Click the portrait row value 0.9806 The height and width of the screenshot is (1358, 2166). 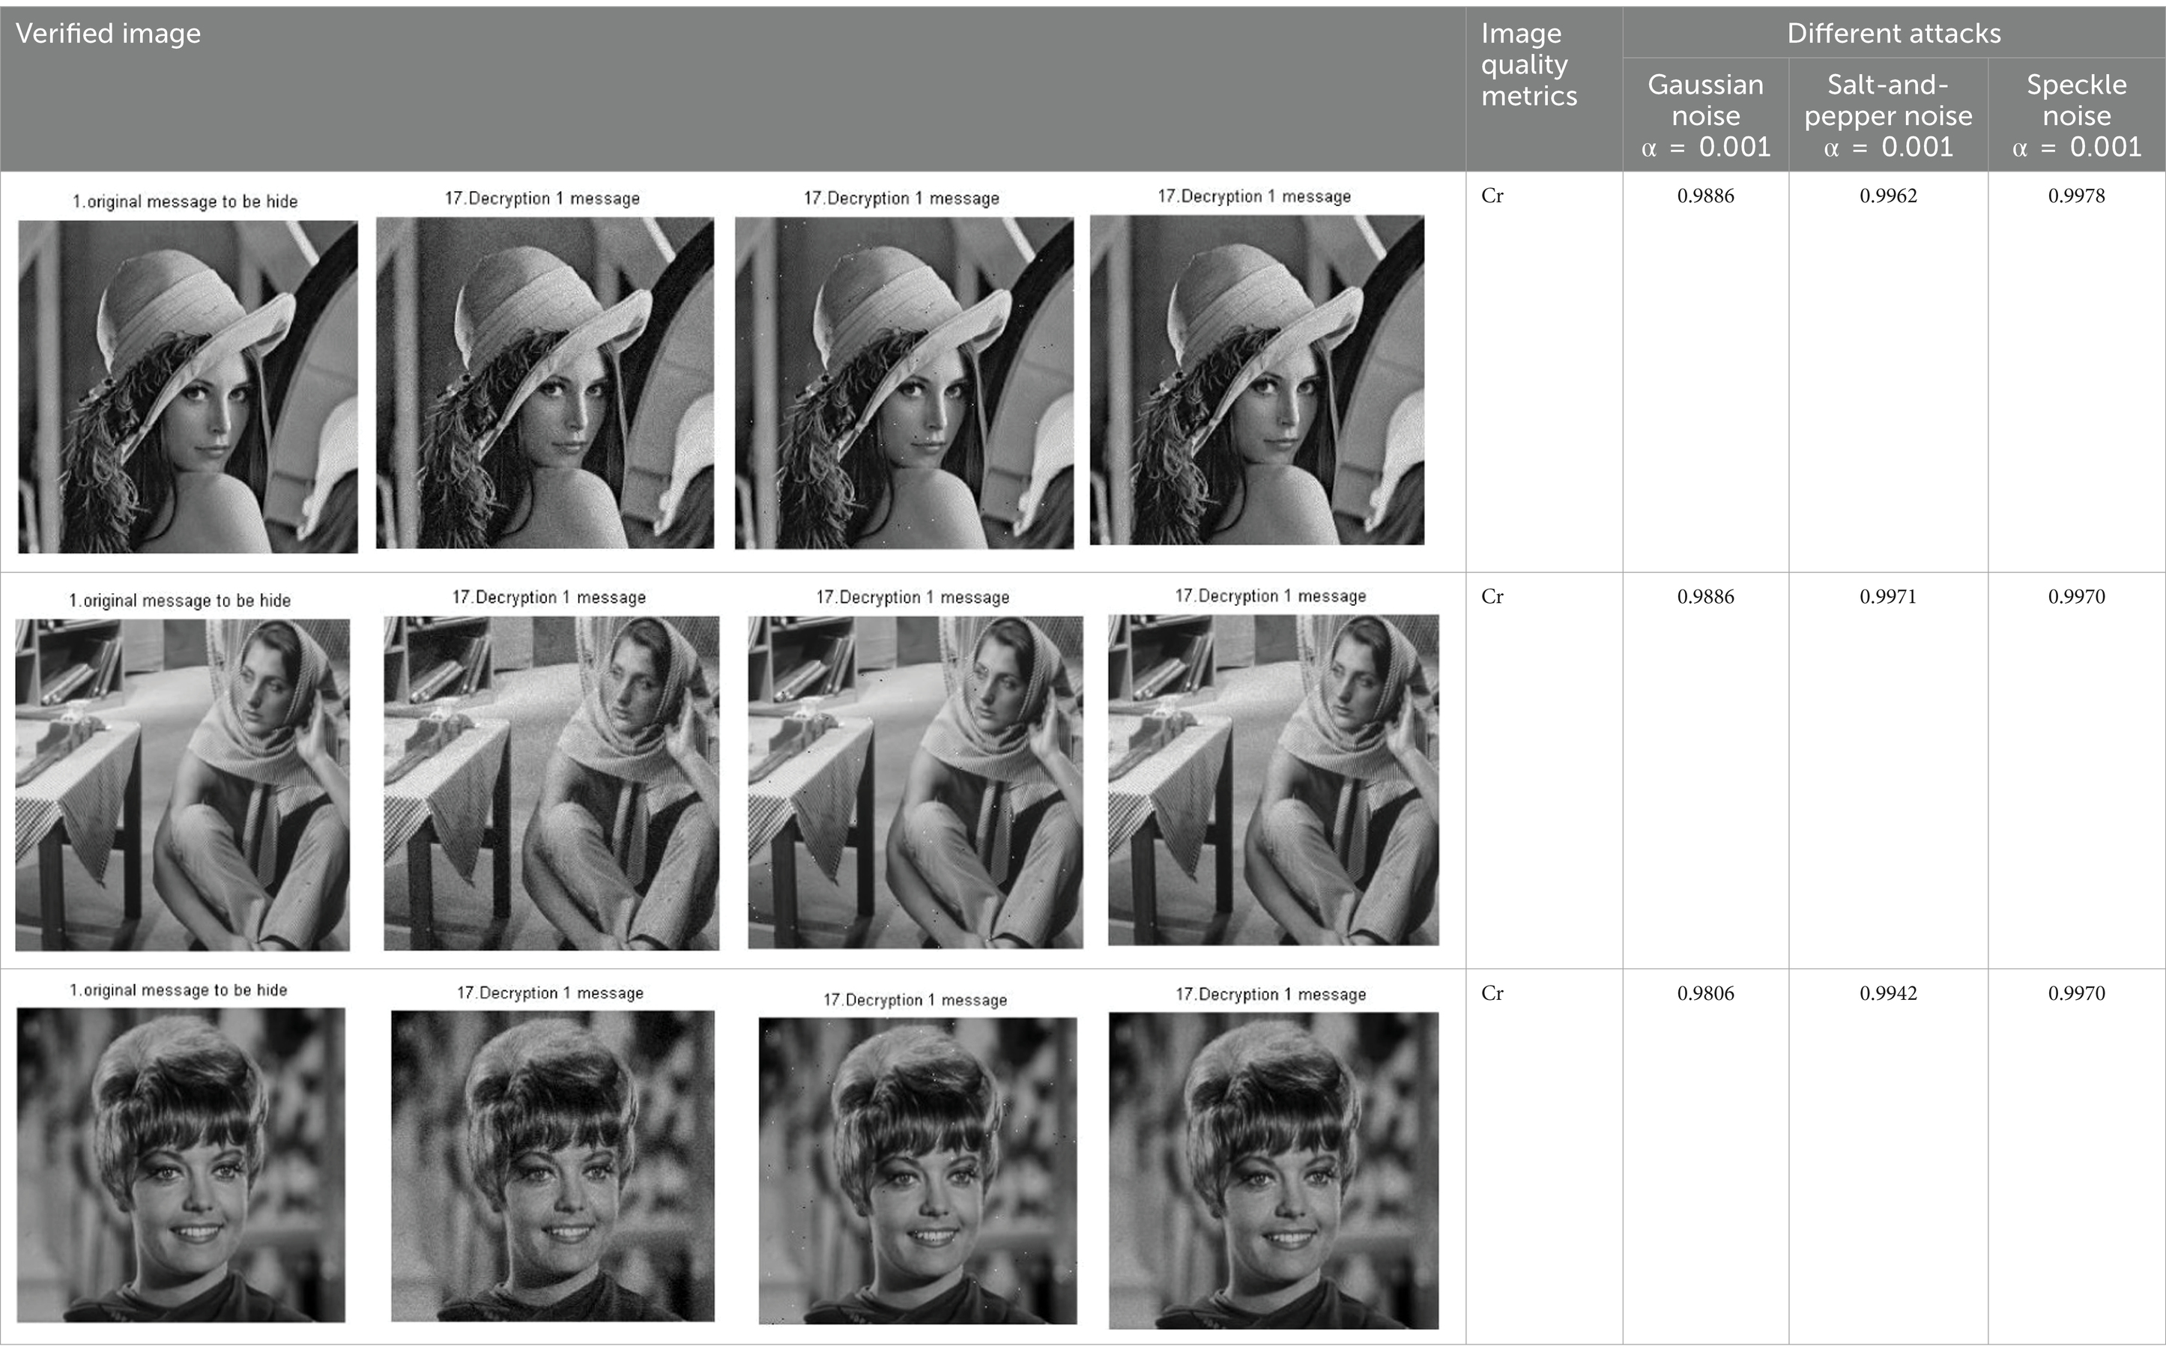click(x=1705, y=993)
